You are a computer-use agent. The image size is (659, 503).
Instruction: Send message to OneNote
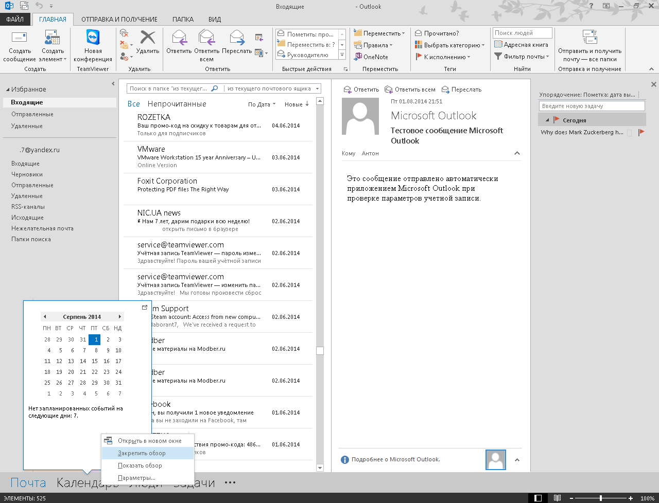[x=371, y=57]
